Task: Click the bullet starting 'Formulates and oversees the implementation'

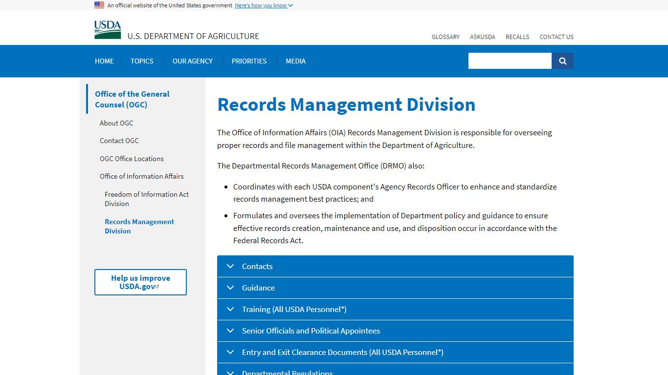Action: 395,228
